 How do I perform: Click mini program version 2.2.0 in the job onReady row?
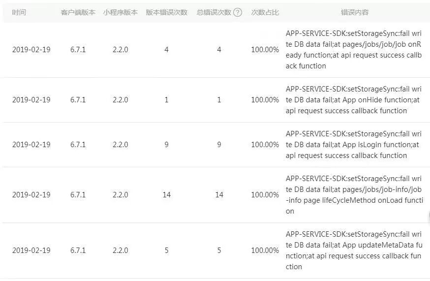[x=121, y=50]
